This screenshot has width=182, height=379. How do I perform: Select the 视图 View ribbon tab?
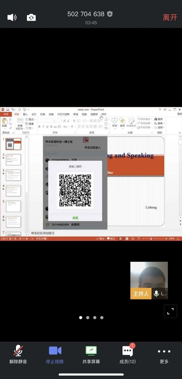coord(84,114)
